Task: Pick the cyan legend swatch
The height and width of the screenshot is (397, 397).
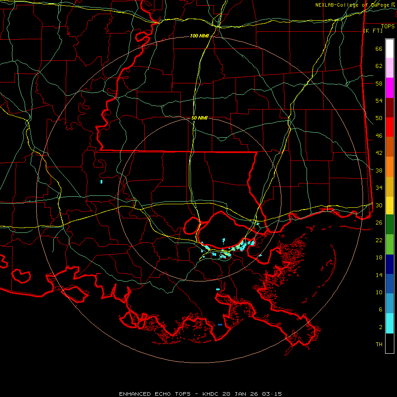Action: [390, 323]
